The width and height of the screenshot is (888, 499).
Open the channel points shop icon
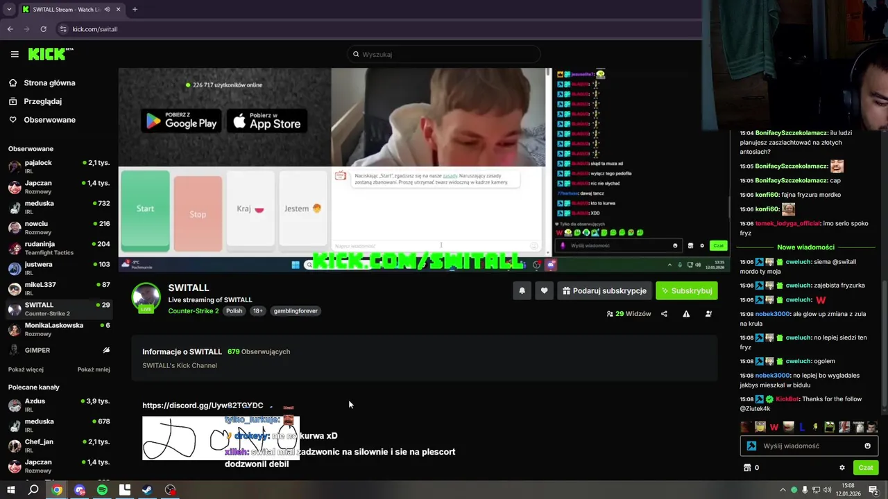coord(747,468)
